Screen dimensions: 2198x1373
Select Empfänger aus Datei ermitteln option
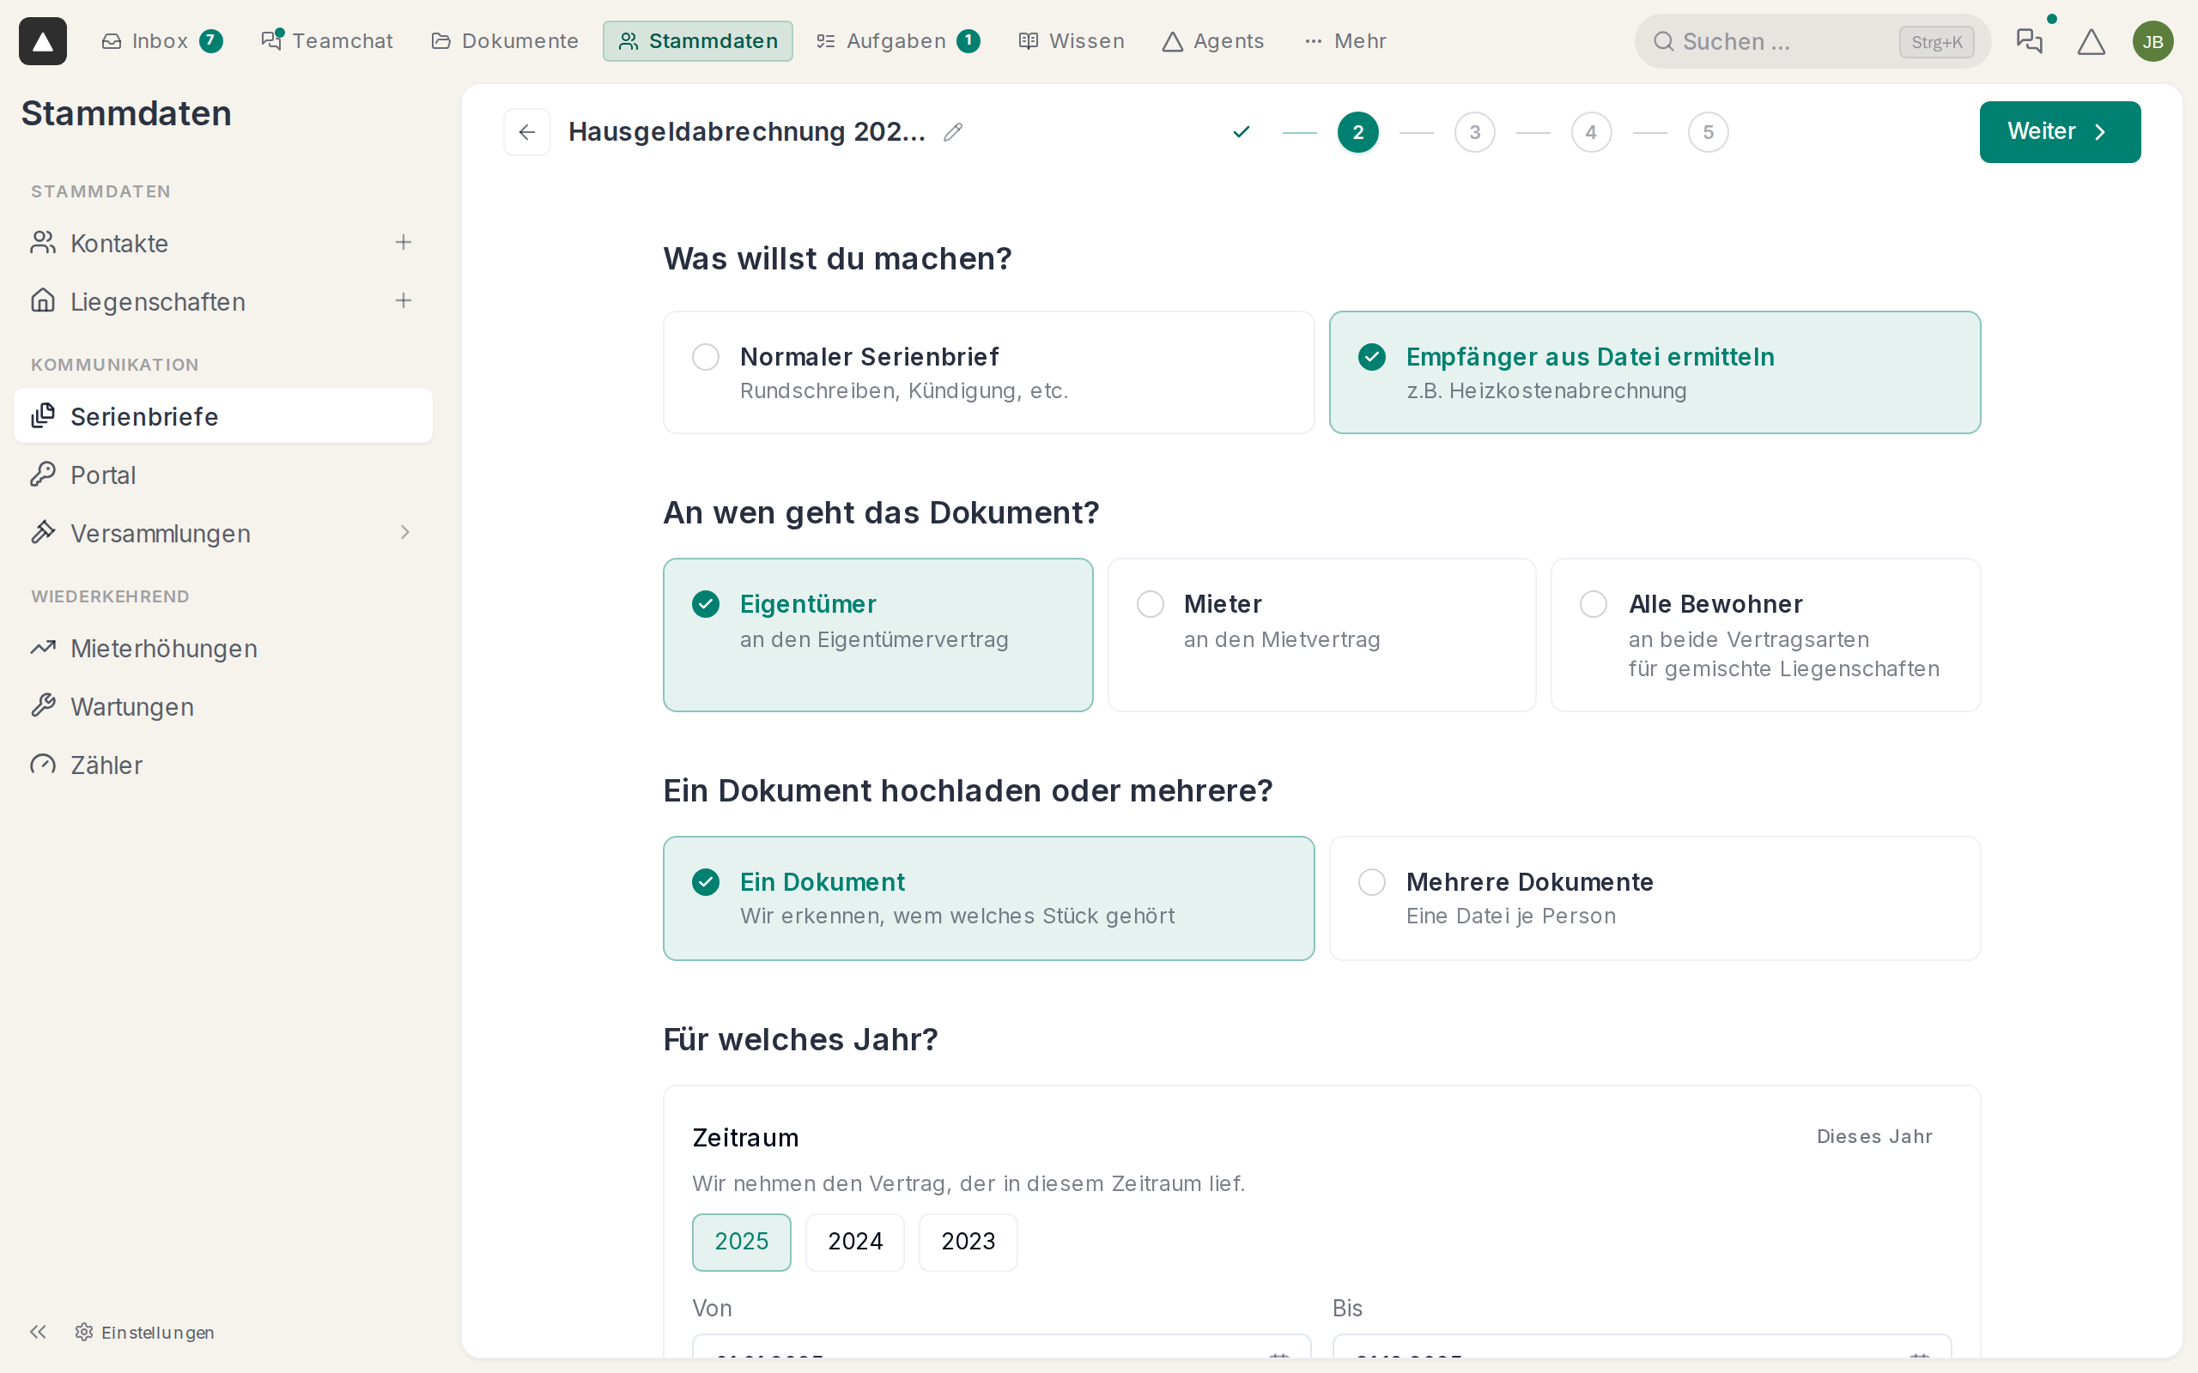coord(1655,372)
